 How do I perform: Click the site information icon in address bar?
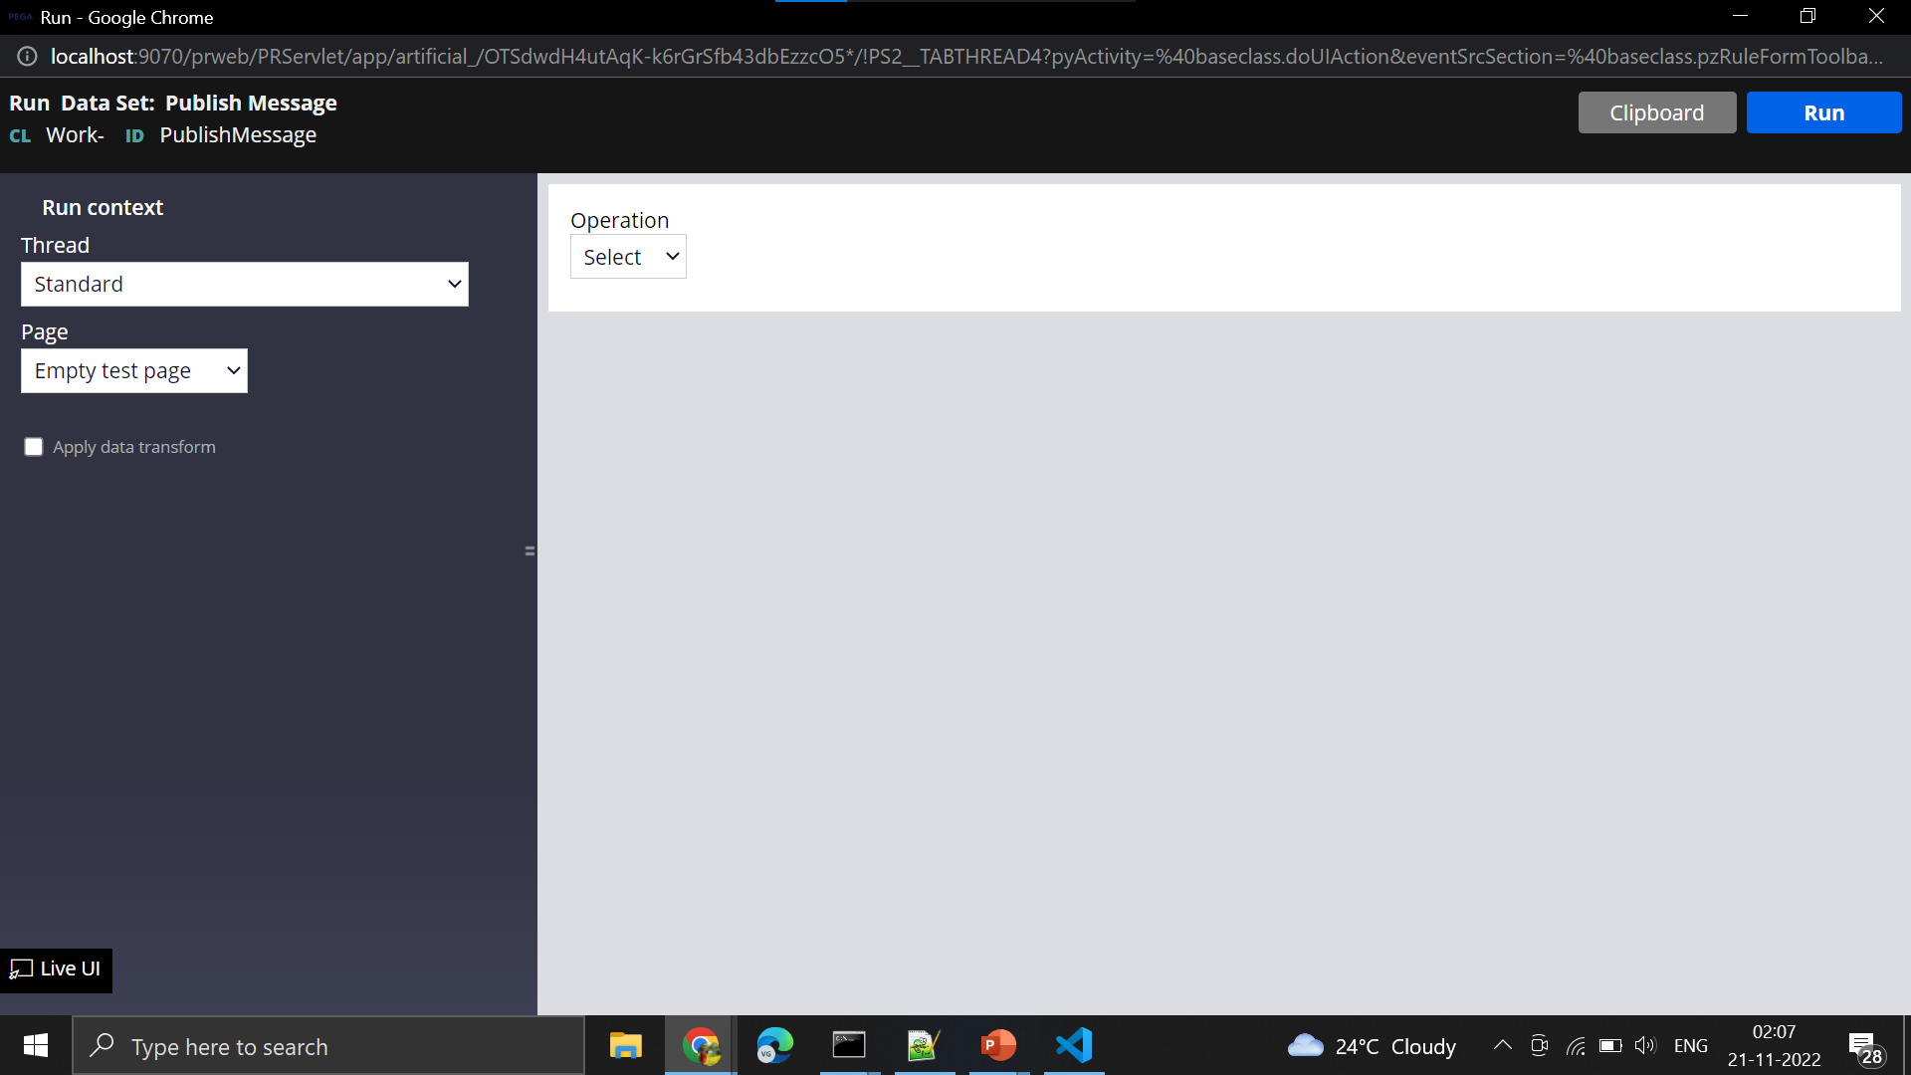pos(27,57)
